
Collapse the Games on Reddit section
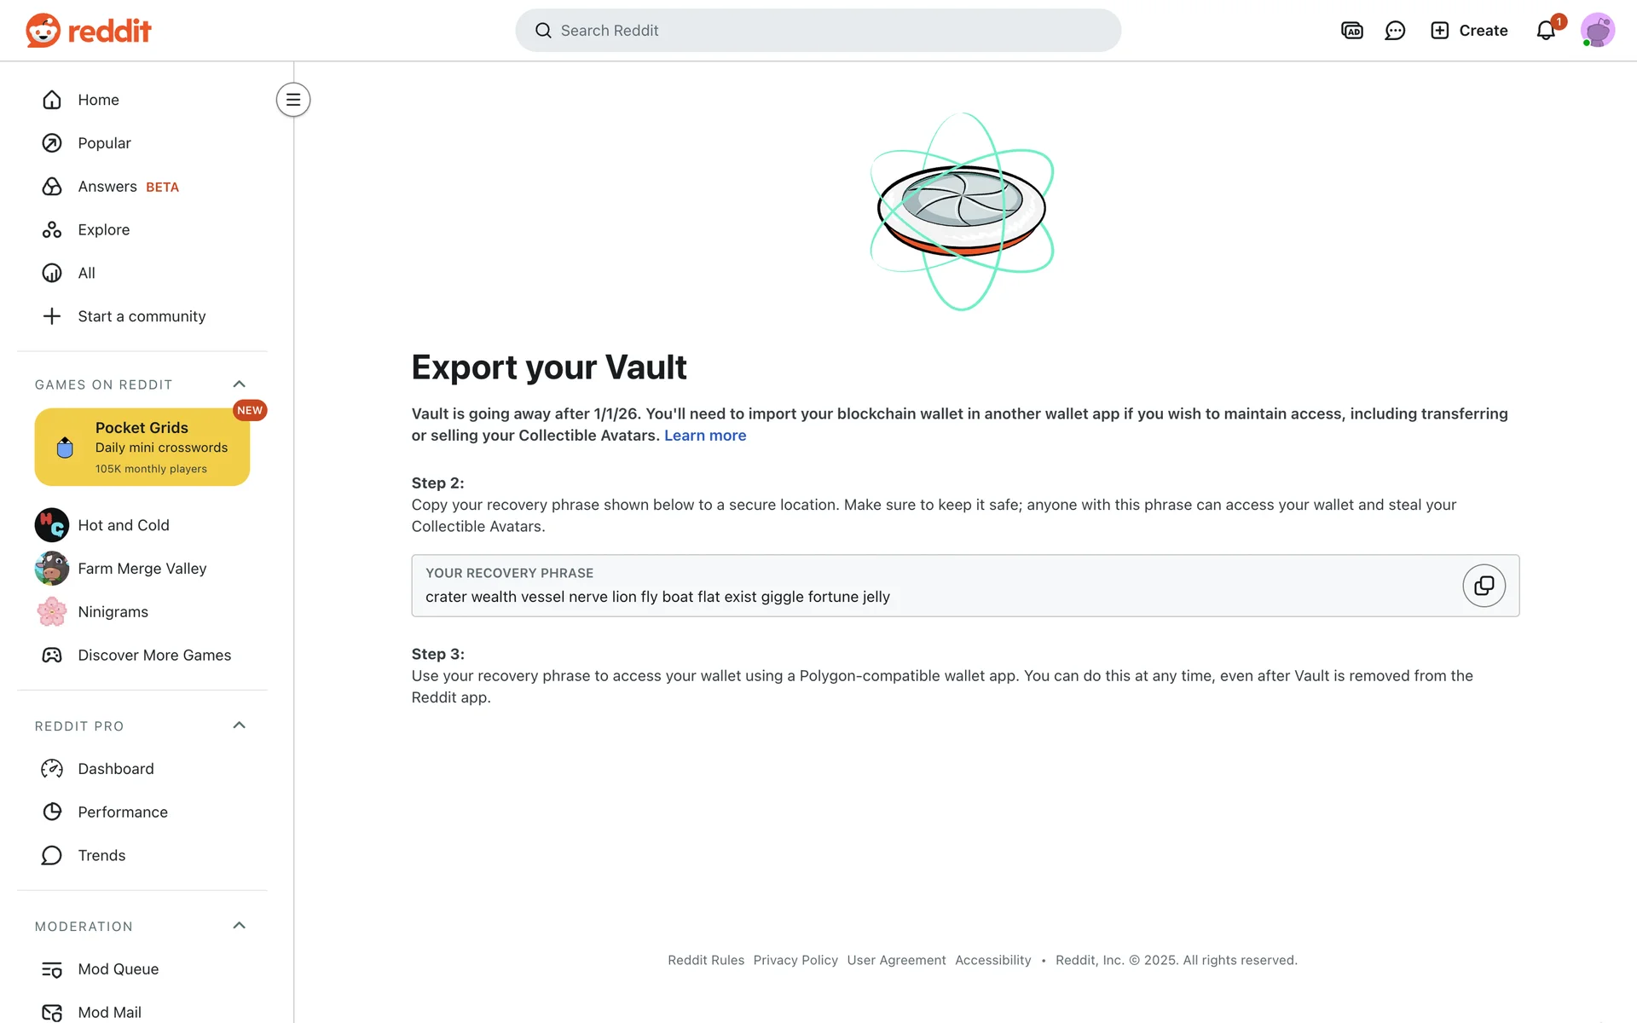(240, 384)
